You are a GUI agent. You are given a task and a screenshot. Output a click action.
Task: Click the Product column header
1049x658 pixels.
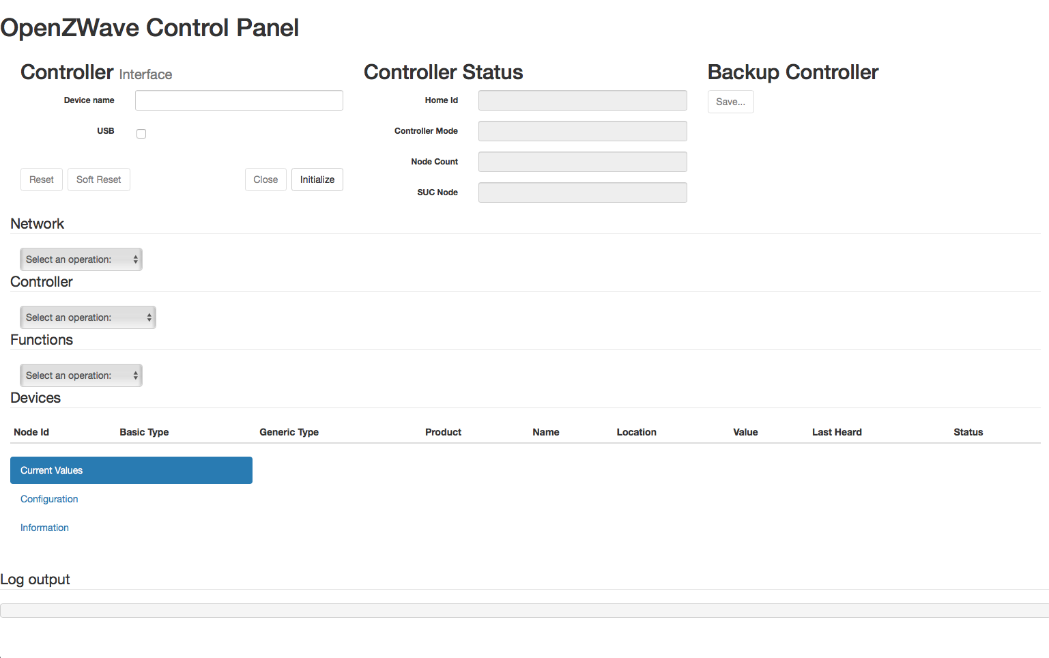[x=443, y=432]
